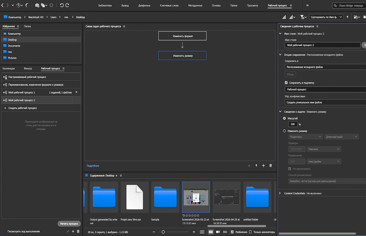
Task: Go back with the left arrow
Action: pyautogui.click(x=2, y=5)
